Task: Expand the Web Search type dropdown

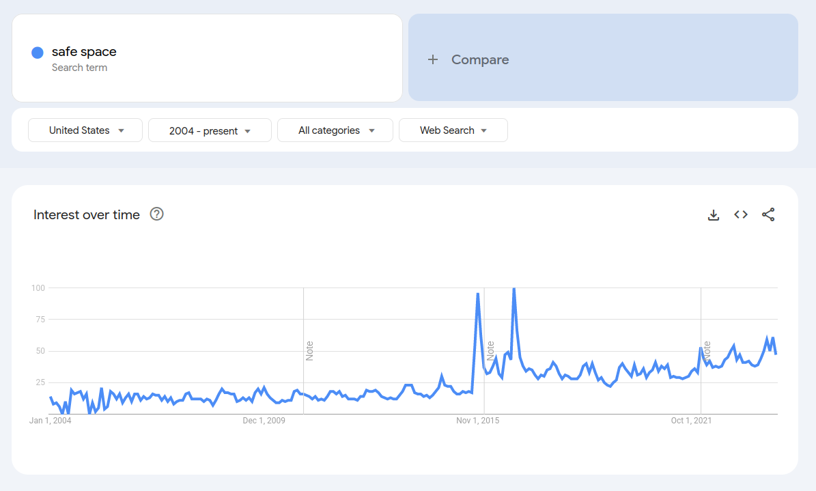Action: click(453, 130)
